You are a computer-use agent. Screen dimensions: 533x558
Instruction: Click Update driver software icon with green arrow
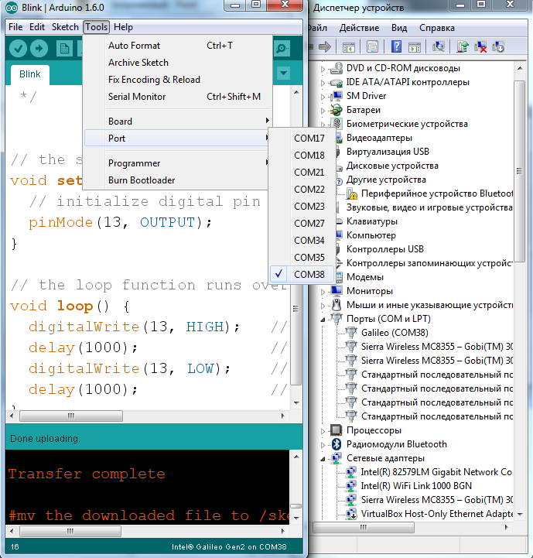pyautogui.click(x=462, y=46)
